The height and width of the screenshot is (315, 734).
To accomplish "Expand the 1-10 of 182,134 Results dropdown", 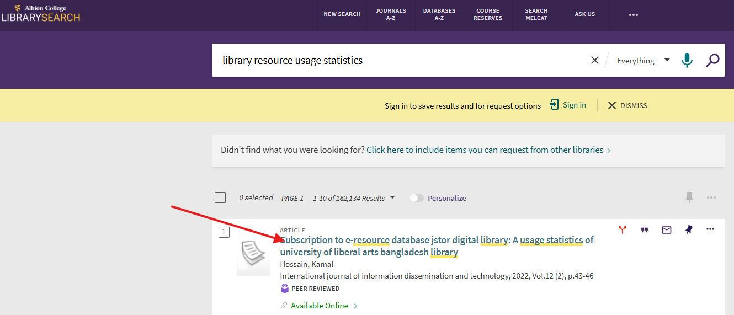I will [354, 198].
